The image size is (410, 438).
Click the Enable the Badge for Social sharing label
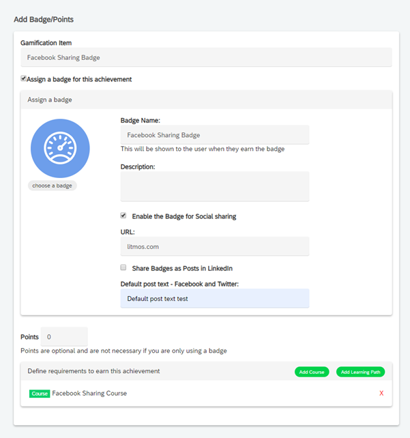(x=184, y=216)
